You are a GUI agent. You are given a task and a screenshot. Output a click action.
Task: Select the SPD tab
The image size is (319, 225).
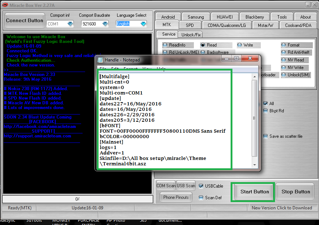click(x=190, y=25)
